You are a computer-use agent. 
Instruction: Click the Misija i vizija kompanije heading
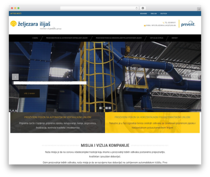click(x=105, y=145)
